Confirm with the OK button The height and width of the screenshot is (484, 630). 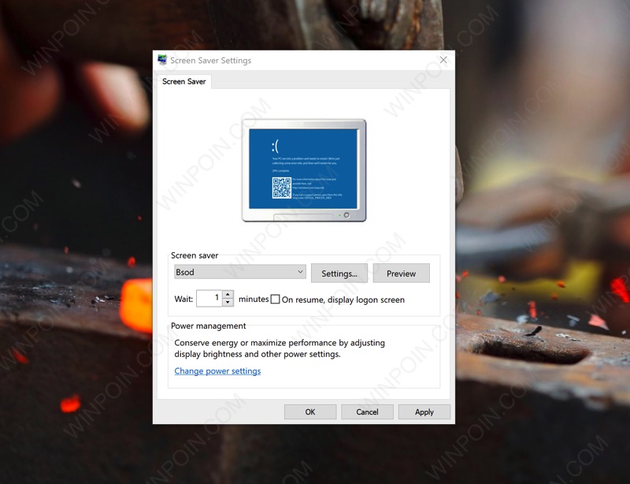tap(310, 411)
